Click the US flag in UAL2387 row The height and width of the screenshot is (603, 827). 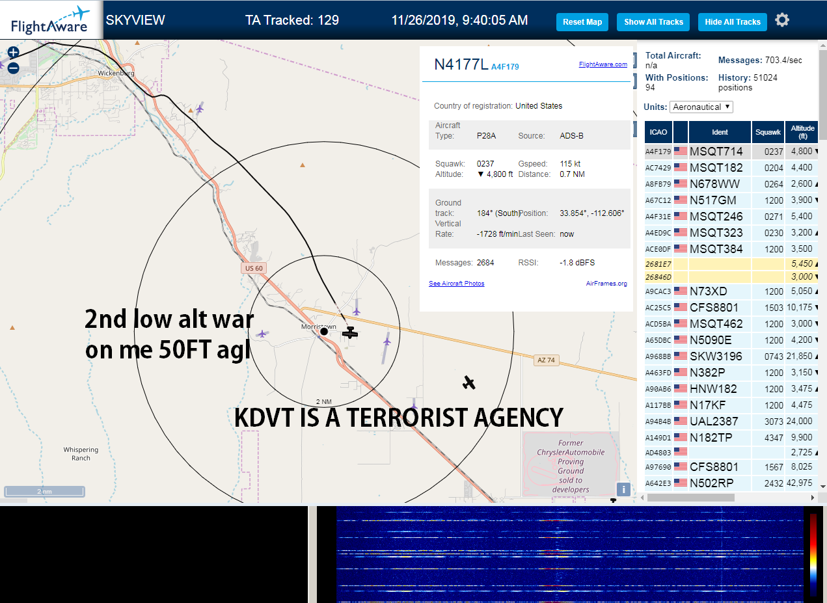(x=681, y=422)
